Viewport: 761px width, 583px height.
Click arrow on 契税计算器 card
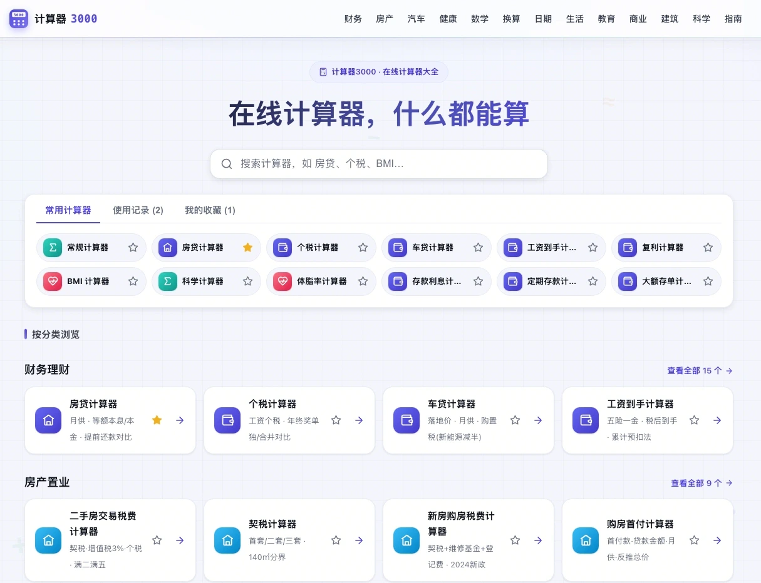pyautogui.click(x=359, y=540)
